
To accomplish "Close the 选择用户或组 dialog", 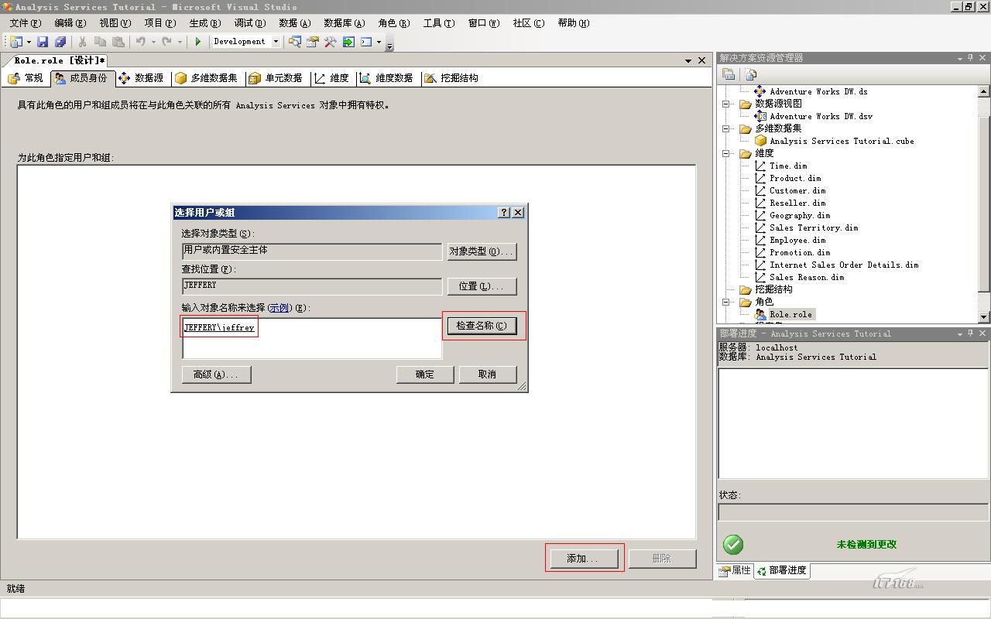I will coord(518,212).
